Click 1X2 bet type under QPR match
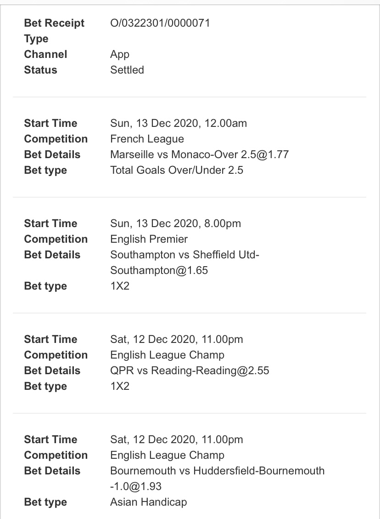 pos(120,386)
